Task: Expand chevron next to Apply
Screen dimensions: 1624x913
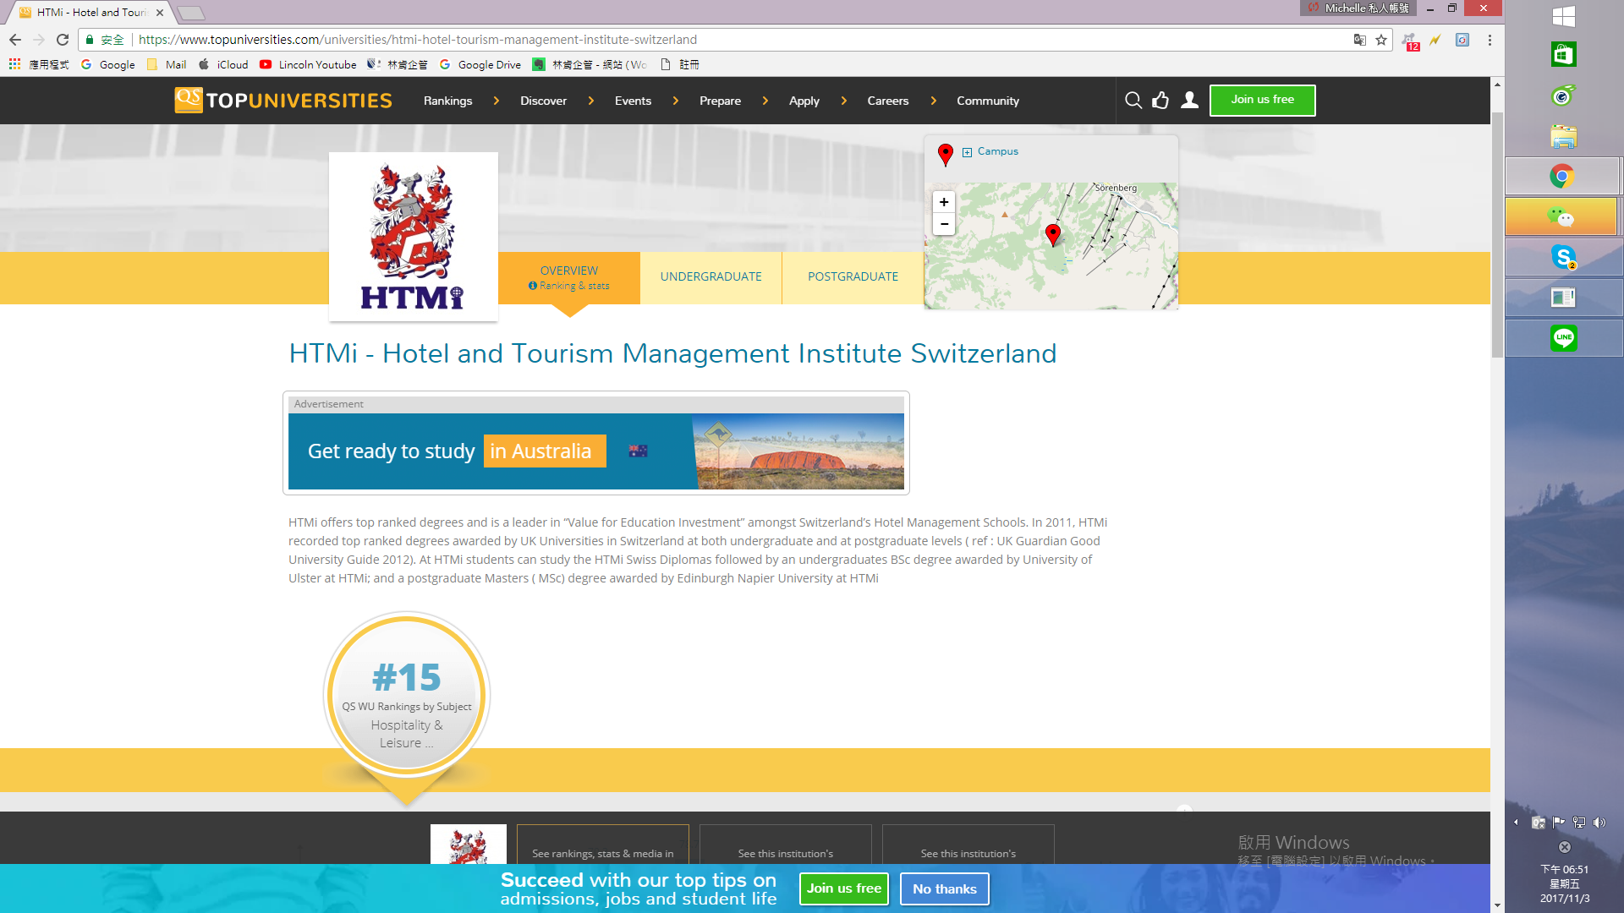Action: pyautogui.click(x=843, y=101)
